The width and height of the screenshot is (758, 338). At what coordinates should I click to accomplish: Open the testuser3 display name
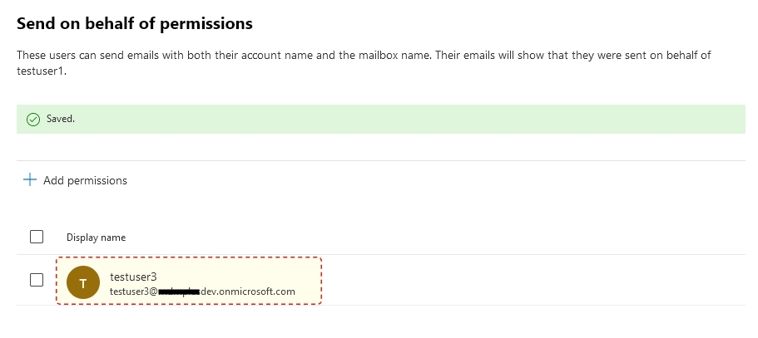point(133,276)
